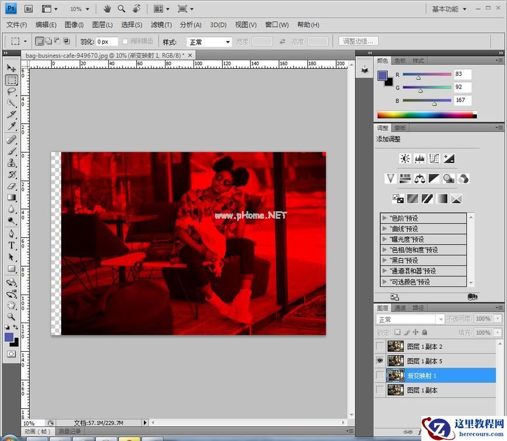This screenshot has width=507, height=441.
Task: Click the foreground color swatch in Color panel
Action: [382, 76]
